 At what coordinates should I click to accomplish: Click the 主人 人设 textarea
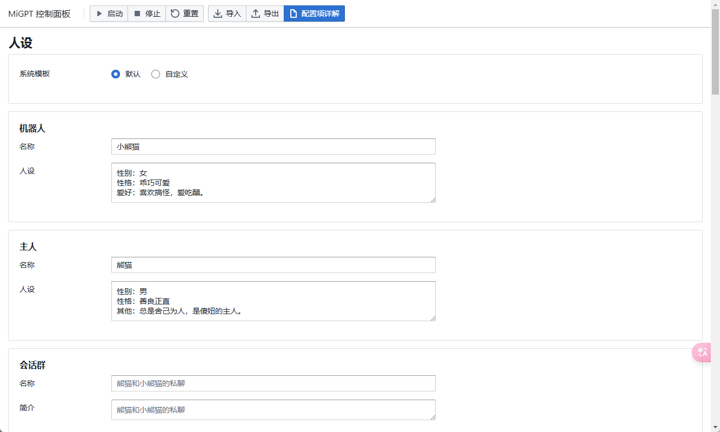tap(274, 301)
